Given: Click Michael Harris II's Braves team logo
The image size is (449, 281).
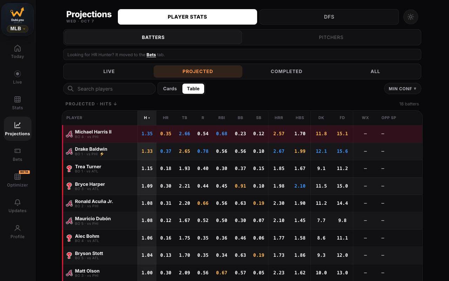Looking at the screenshot, I should tap(69, 134).
